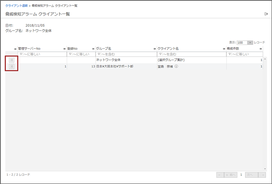Pin the クライアント名 column

click(x=224, y=49)
